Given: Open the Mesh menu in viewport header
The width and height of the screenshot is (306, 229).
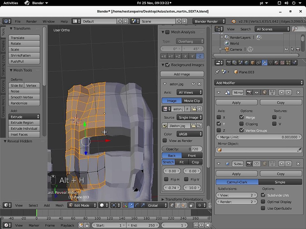Looking at the screenshot, I should (60, 205).
